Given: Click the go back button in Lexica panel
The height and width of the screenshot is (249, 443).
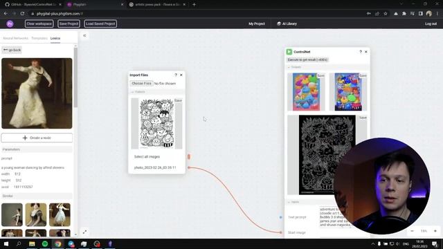Looking at the screenshot, I should [12, 50].
